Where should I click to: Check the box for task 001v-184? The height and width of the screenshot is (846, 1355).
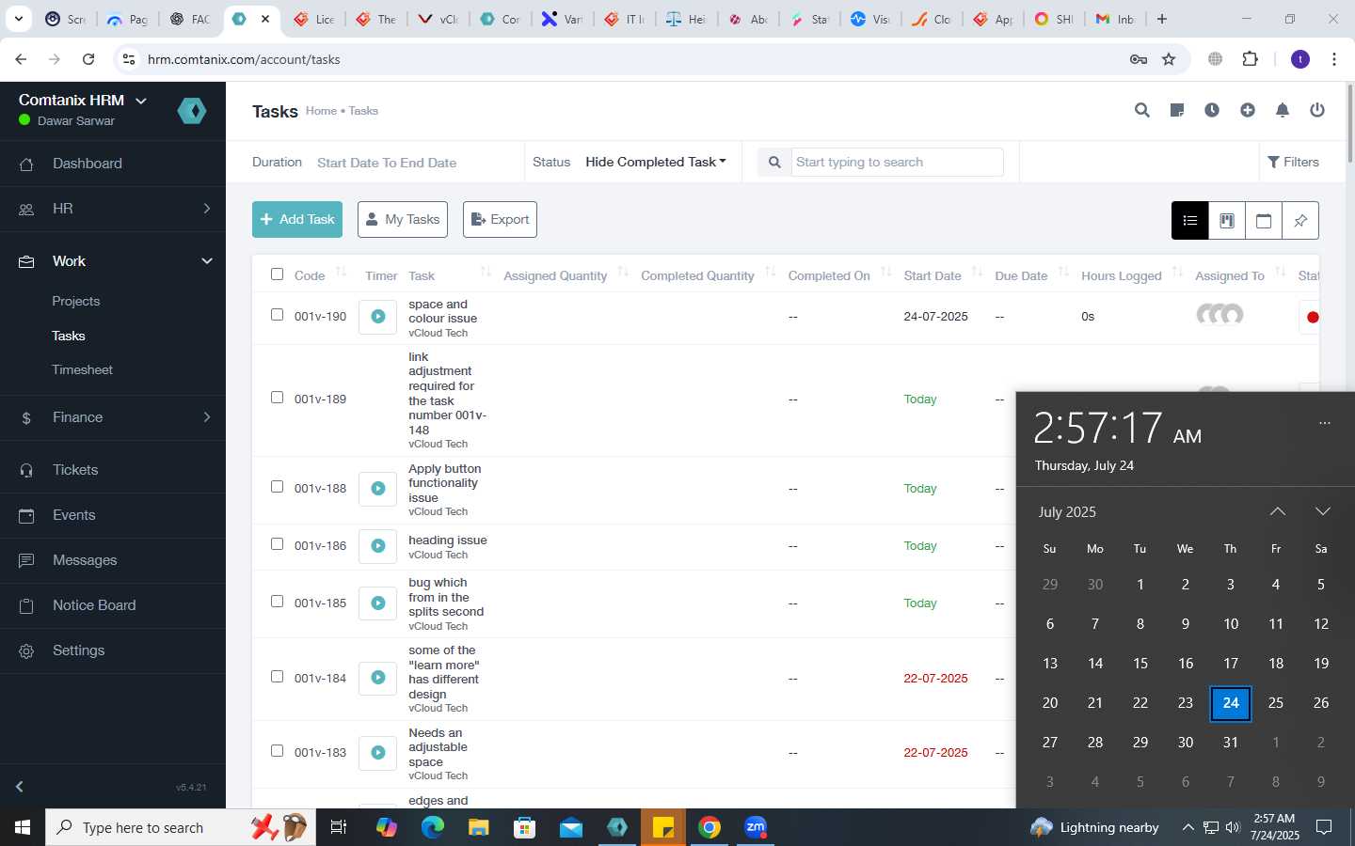[x=277, y=677]
